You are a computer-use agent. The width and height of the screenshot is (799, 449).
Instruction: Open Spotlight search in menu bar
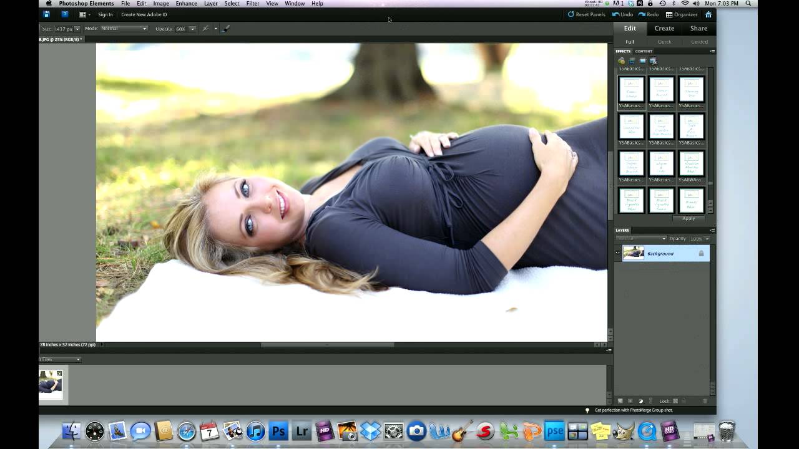[x=748, y=4]
